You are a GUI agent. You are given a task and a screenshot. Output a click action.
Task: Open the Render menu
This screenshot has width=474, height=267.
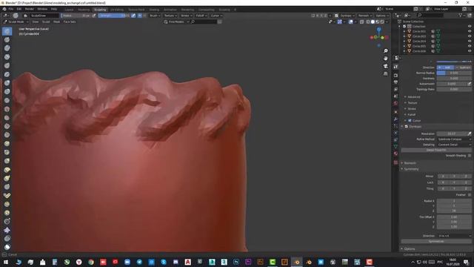pyautogui.click(x=30, y=9)
